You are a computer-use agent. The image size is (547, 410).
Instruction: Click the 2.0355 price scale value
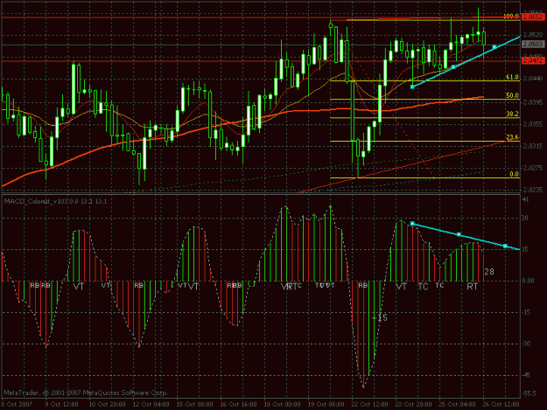pos(533,124)
